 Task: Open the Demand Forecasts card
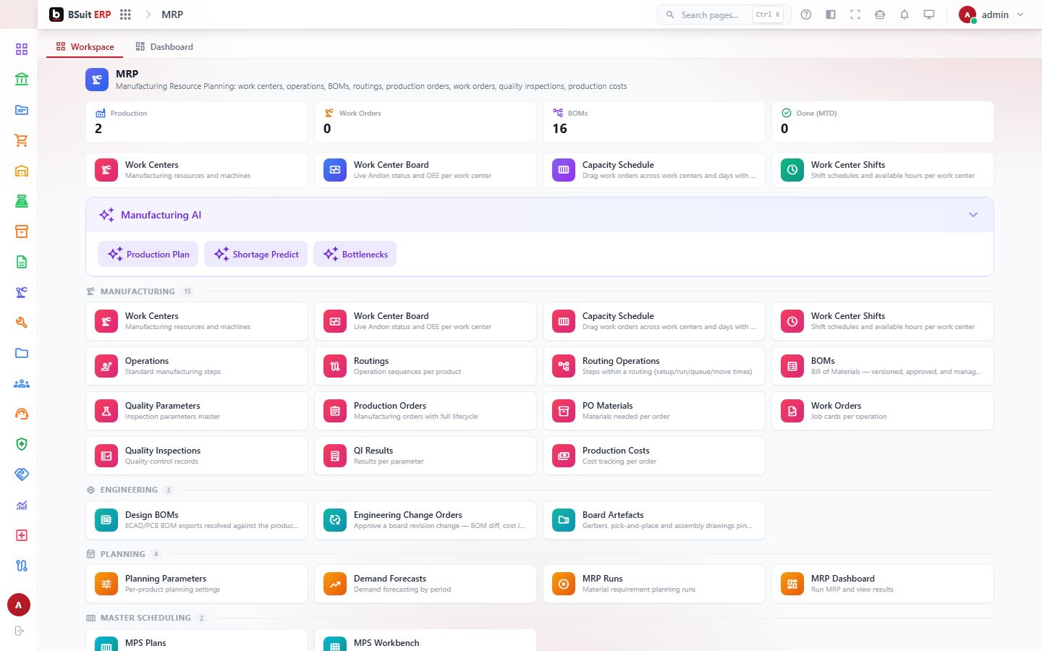[425, 584]
